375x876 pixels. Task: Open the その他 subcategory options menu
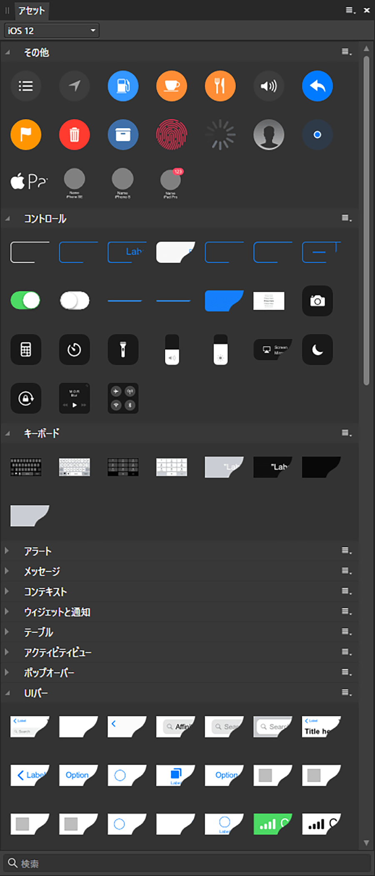(347, 52)
